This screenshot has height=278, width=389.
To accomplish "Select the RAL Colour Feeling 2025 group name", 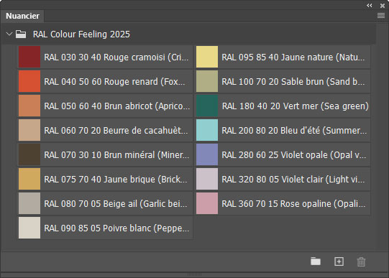I will coord(81,34).
